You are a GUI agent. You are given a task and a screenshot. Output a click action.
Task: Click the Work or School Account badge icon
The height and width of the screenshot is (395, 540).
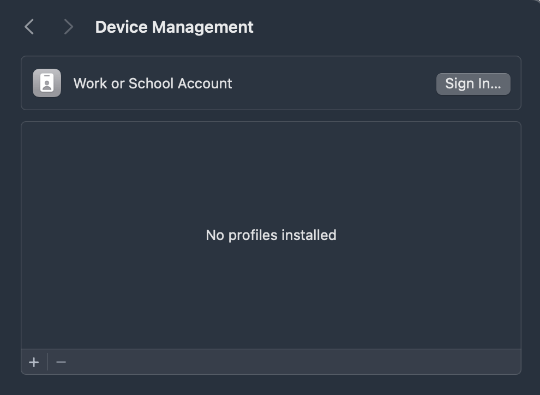tap(47, 83)
